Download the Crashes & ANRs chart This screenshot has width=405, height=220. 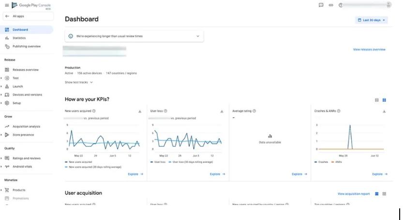pos(384,111)
